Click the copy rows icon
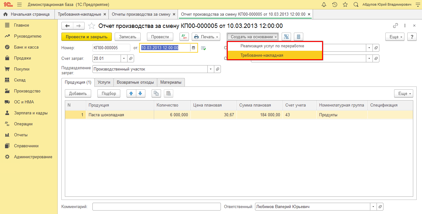Viewport: 422px width, 214px height. tap(156, 93)
